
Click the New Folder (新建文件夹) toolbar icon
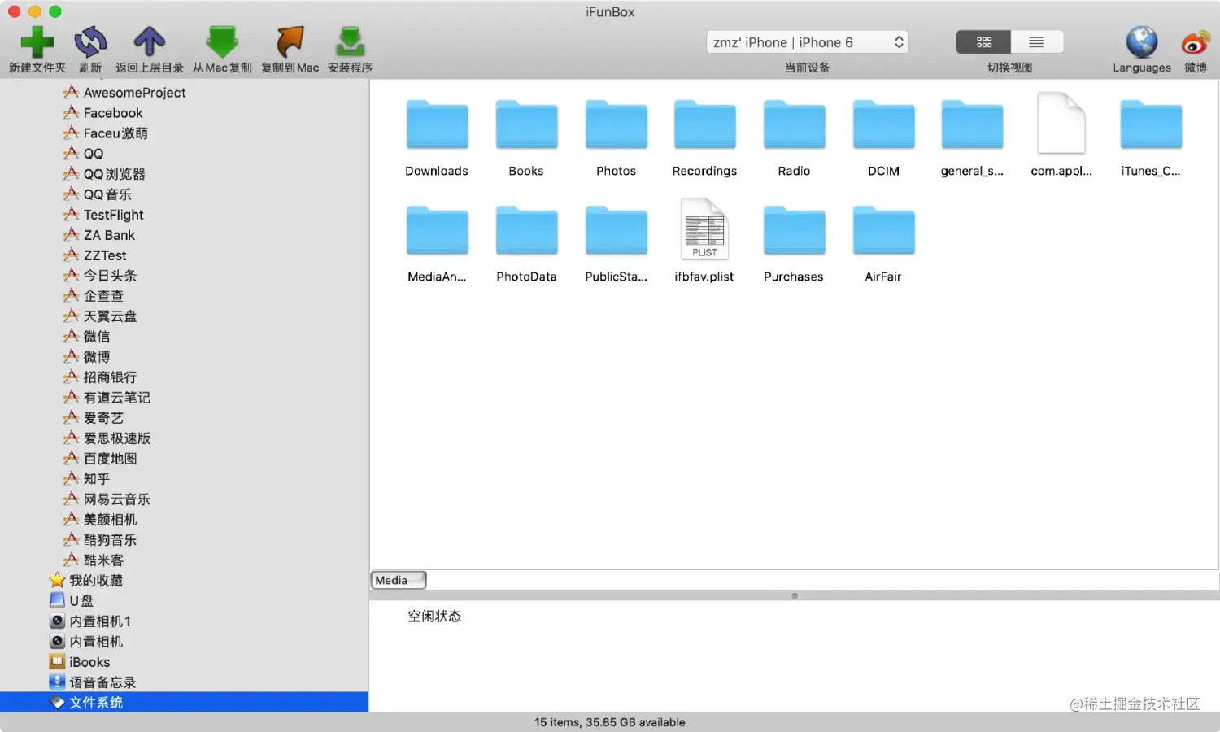tap(37, 42)
